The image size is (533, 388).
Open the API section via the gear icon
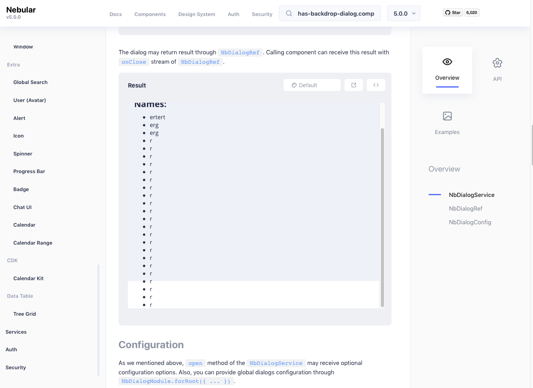tap(497, 63)
